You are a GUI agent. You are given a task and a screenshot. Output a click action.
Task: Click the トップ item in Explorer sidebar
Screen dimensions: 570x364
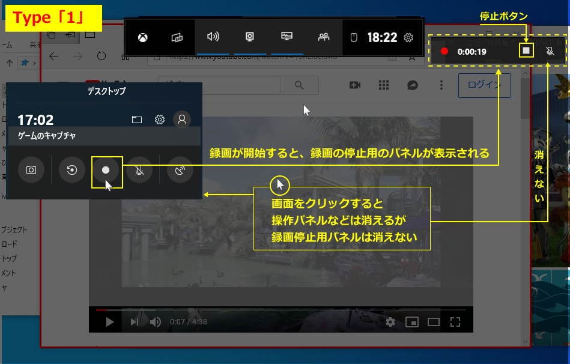(9, 258)
